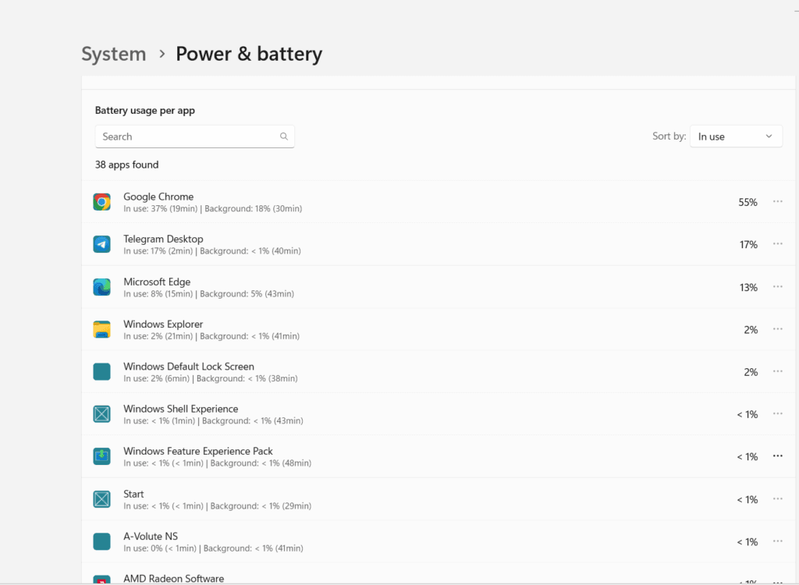Open more options for Google Chrome

[x=777, y=202]
